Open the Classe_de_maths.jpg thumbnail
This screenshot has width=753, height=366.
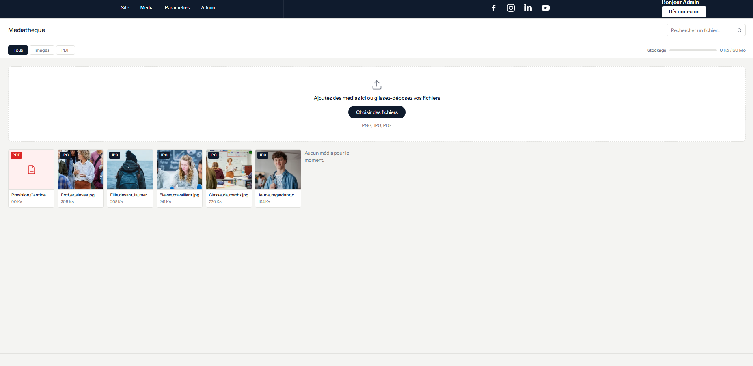[x=229, y=170]
